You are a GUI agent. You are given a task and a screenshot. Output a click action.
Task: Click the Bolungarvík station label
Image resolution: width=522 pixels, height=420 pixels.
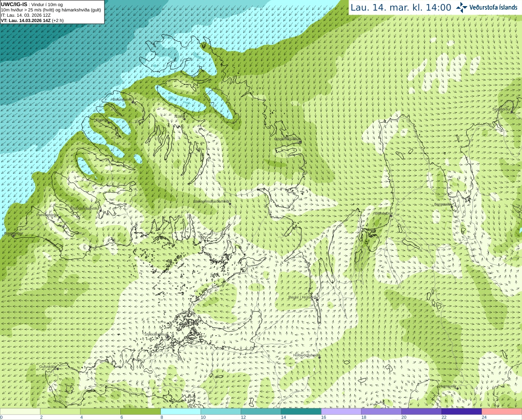[x=122, y=99]
